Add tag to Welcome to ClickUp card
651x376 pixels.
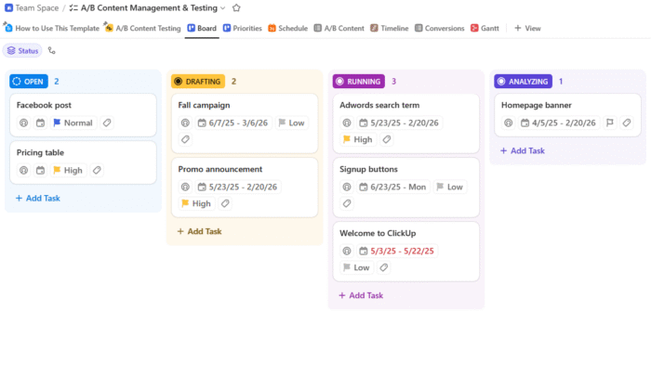[383, 267]
